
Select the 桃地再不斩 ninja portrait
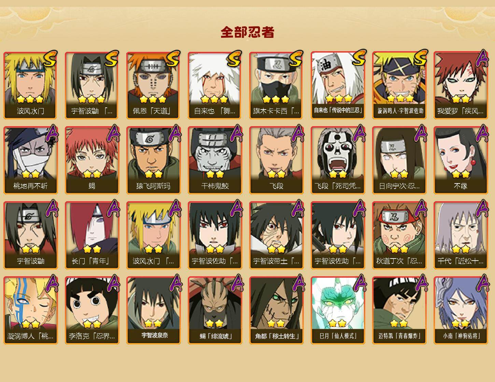pos(31,160)
